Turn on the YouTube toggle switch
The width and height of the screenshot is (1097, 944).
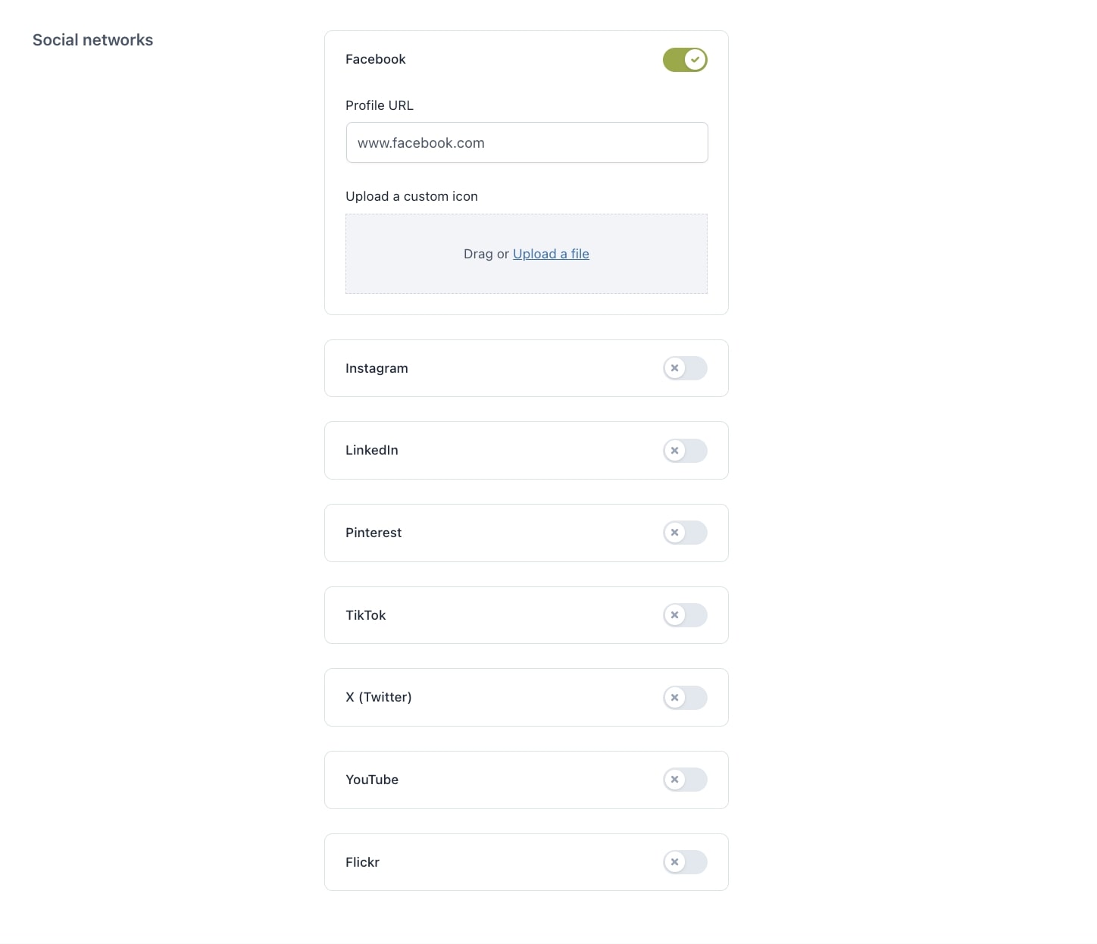pos(685,780)
